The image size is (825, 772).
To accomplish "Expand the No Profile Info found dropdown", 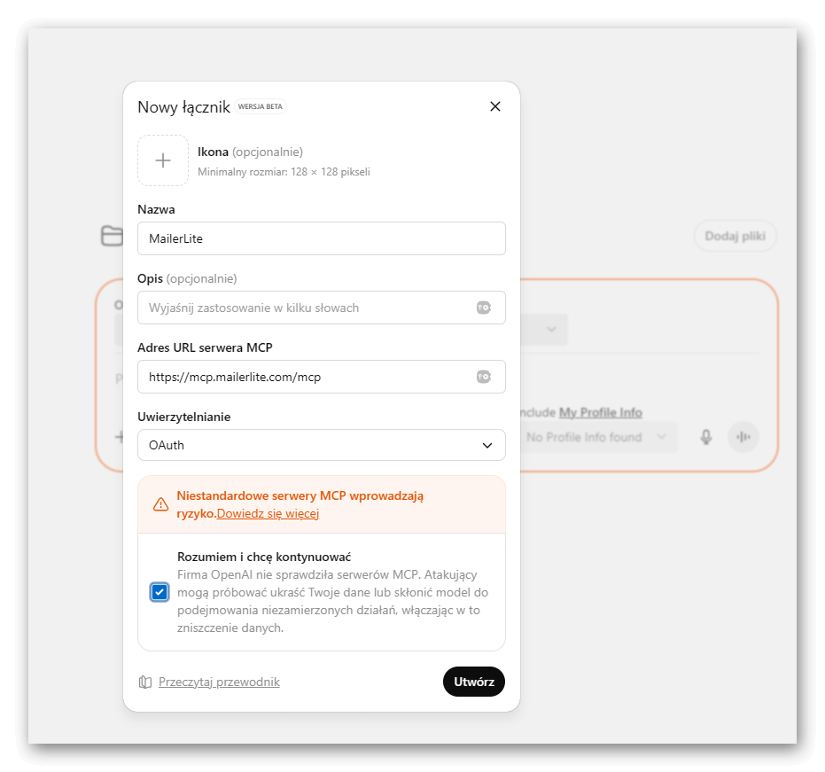I will point(597,437).
